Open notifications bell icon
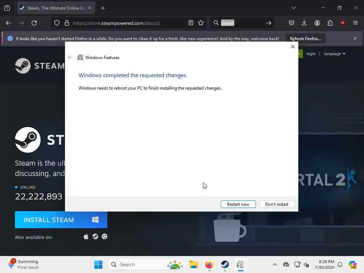This screenshot has width=364, height=273. click(x=340, y=264)
